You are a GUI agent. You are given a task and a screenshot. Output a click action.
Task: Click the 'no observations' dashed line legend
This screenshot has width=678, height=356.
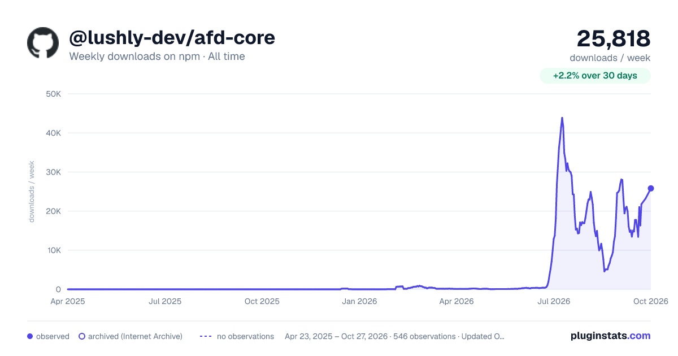coord(206,336)
